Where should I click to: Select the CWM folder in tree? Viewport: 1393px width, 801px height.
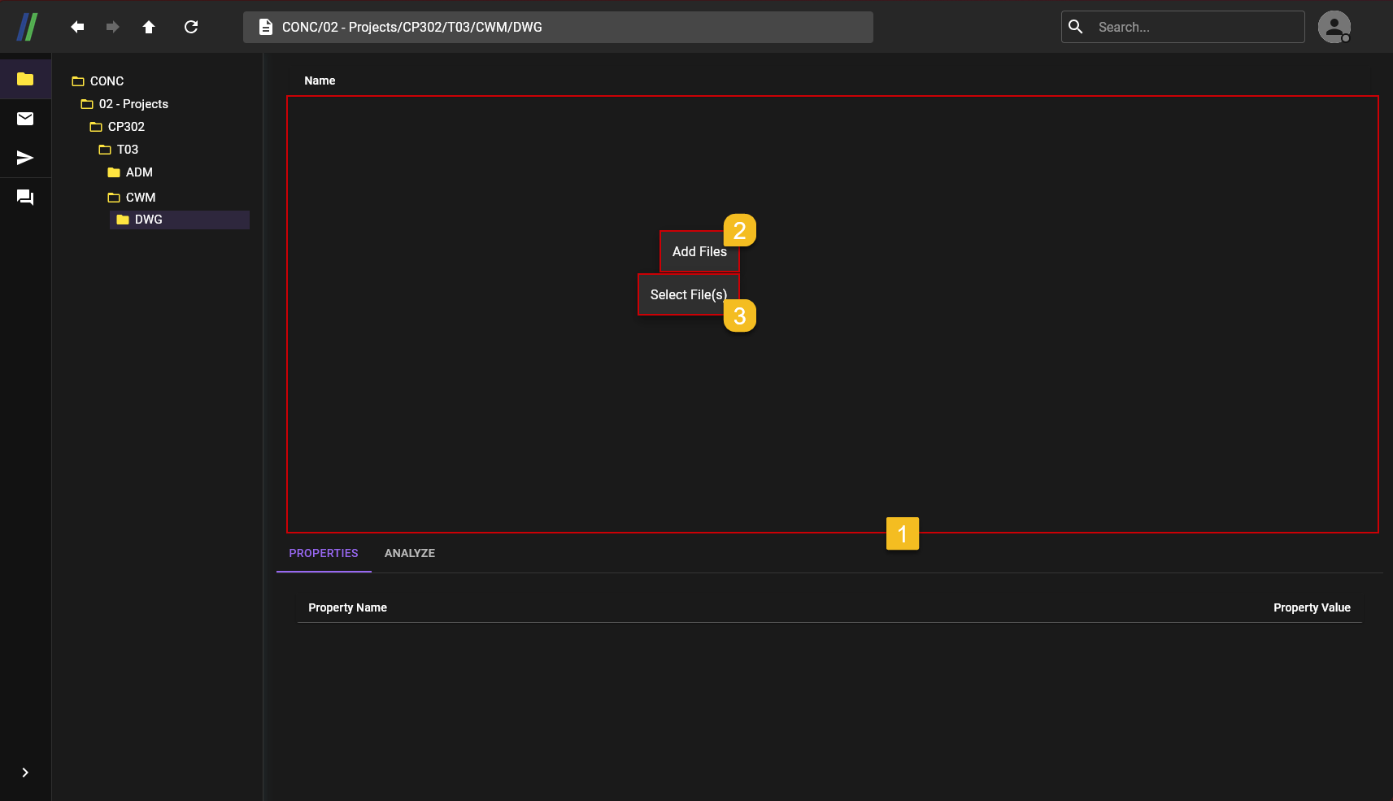[x=140, y=198]
